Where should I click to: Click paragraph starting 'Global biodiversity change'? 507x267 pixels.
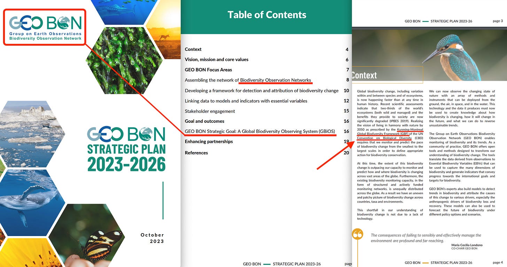[x=390, y=123]
